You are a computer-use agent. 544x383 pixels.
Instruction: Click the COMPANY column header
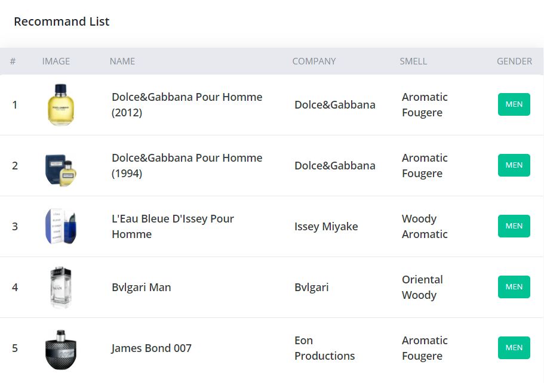tap(314, 61)
